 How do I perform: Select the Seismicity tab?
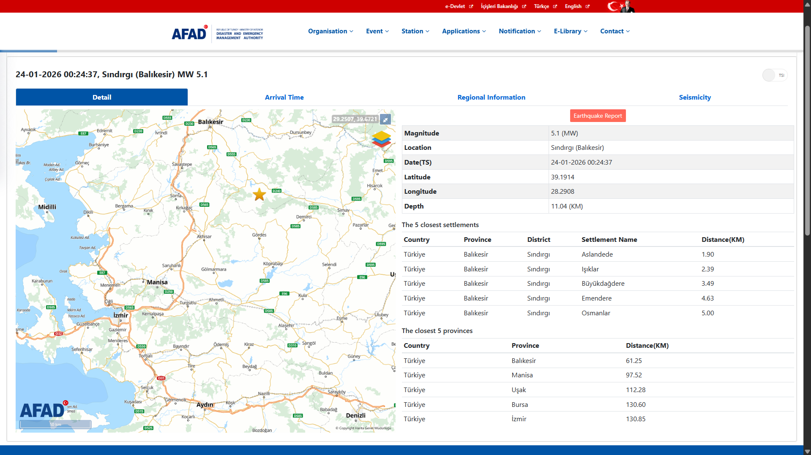click(x=694, y=97)
